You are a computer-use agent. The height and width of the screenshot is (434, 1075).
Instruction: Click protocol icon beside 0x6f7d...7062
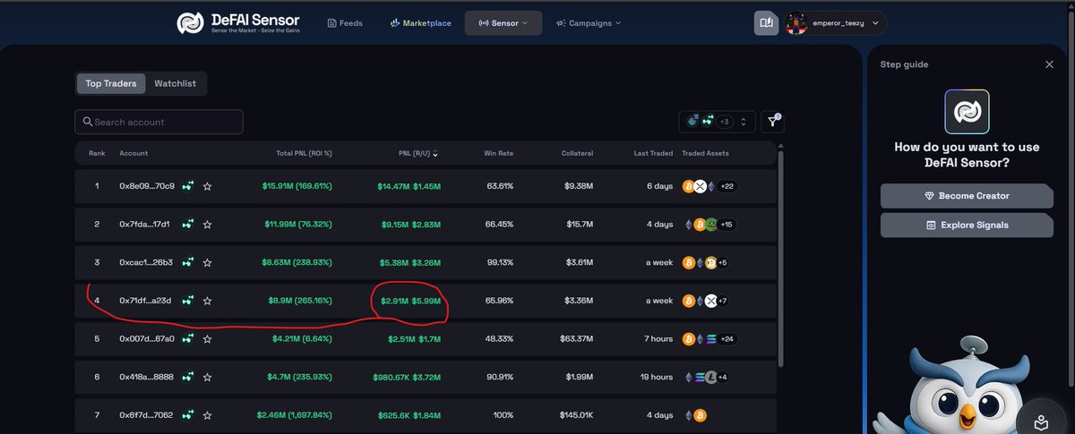188,415
